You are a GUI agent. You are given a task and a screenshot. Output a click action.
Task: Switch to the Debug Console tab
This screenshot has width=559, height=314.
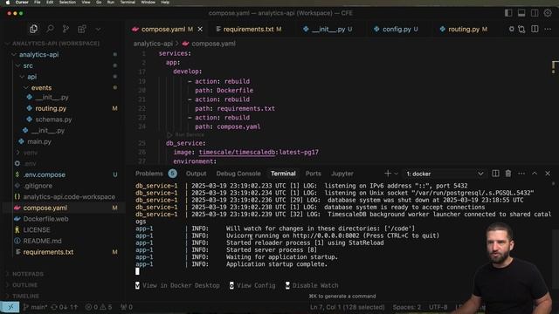pos(238,174)
